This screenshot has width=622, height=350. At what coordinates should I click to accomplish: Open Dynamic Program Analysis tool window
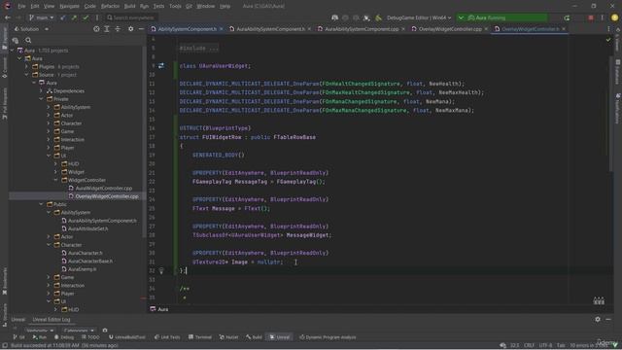coord(328,337)
